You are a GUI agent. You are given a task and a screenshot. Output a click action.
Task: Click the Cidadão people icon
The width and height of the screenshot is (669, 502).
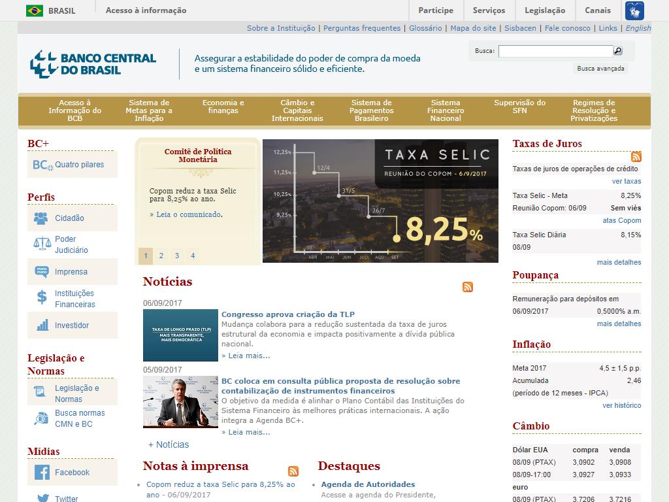tap(41, 218)
